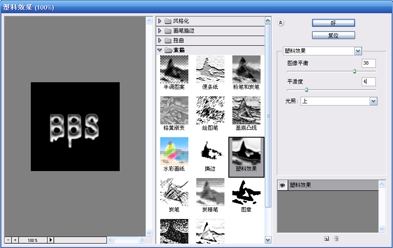
Task: Pick the 铬黄渐变 filter thumbnail
Action: [174, 110]
